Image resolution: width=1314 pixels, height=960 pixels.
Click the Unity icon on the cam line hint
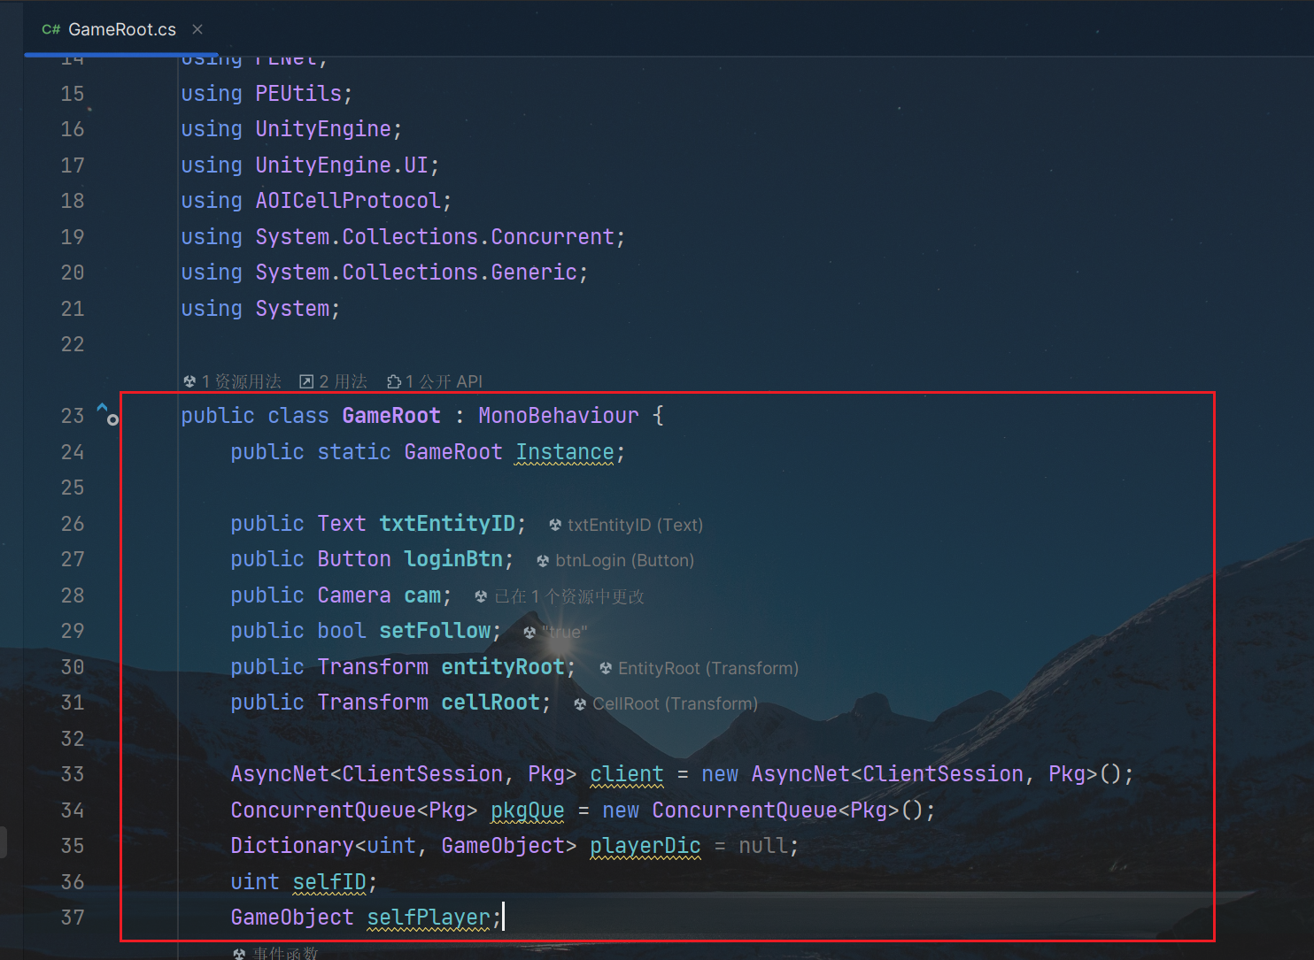click(x=481, y=596)
